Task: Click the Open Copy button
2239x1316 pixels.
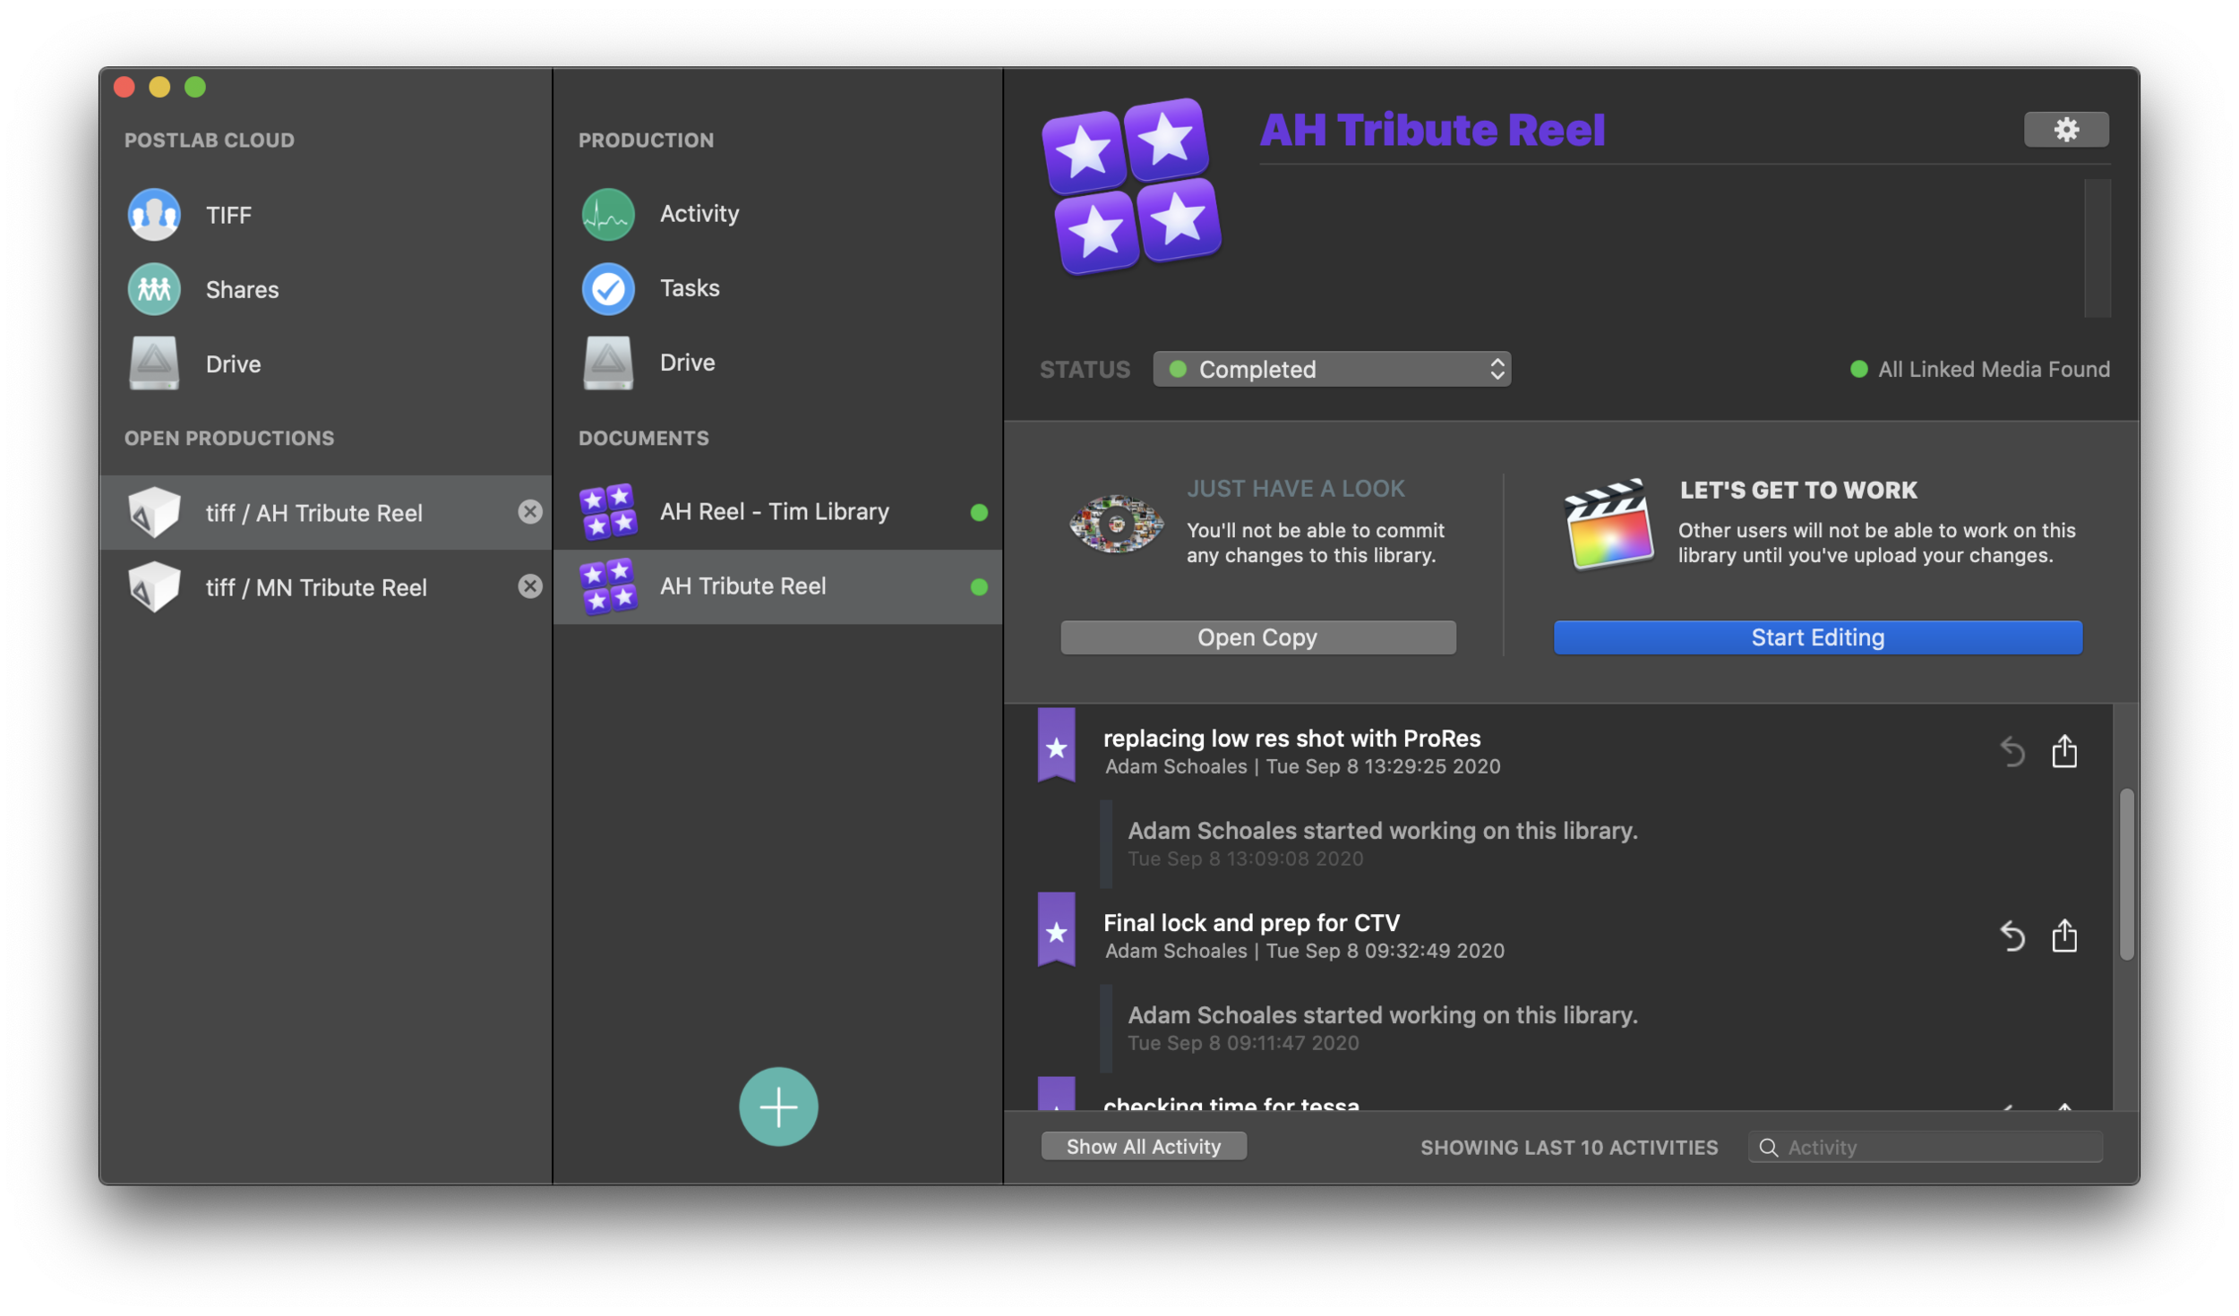Action: tap(1257, 638)
